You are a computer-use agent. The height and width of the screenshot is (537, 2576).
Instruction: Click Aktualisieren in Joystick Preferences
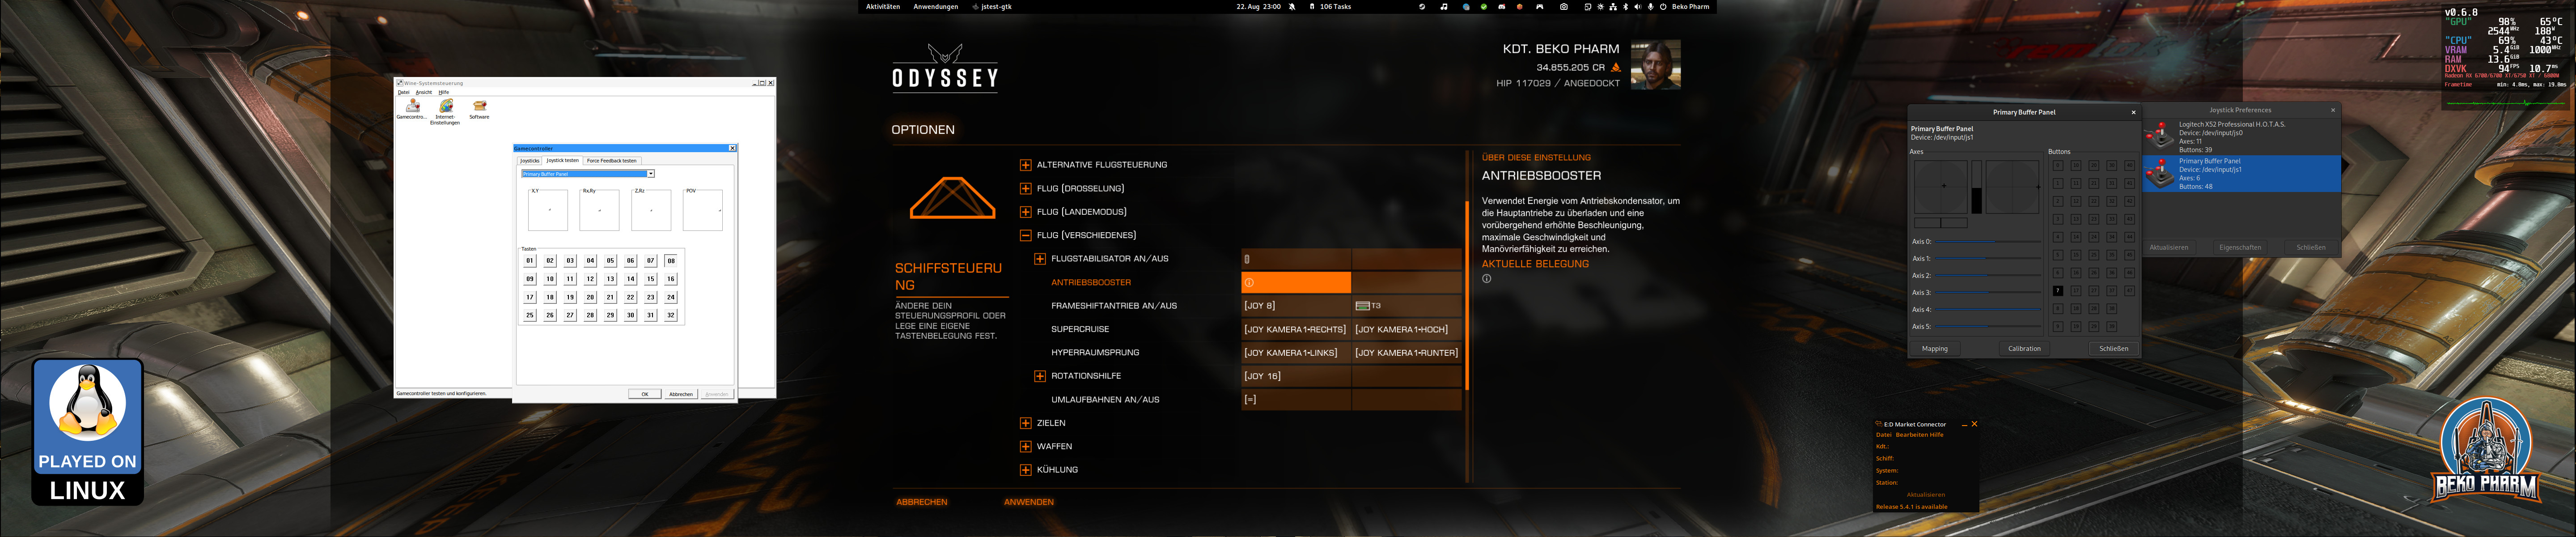coord(2169,248)
